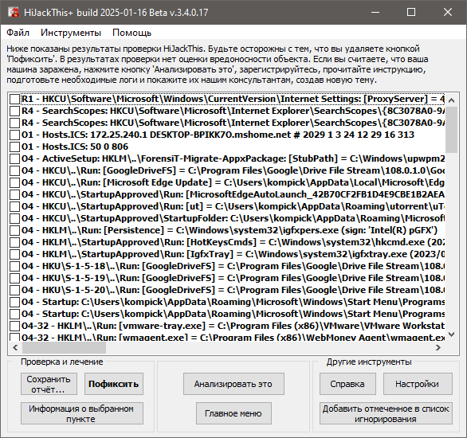Tick the HotKeysCmds hkcmd.exe entry checkbox

[14, 242]
